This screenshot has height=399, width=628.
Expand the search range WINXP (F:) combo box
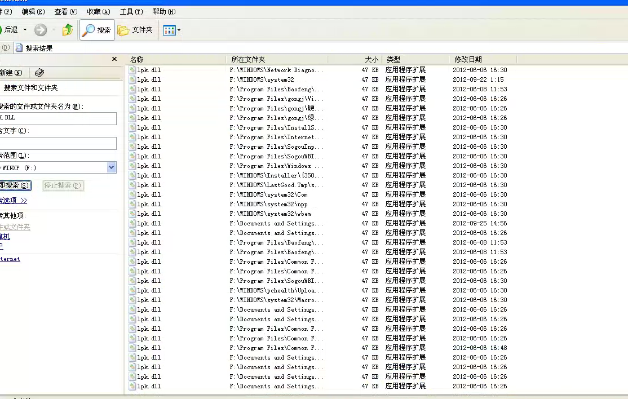(112, 168)
